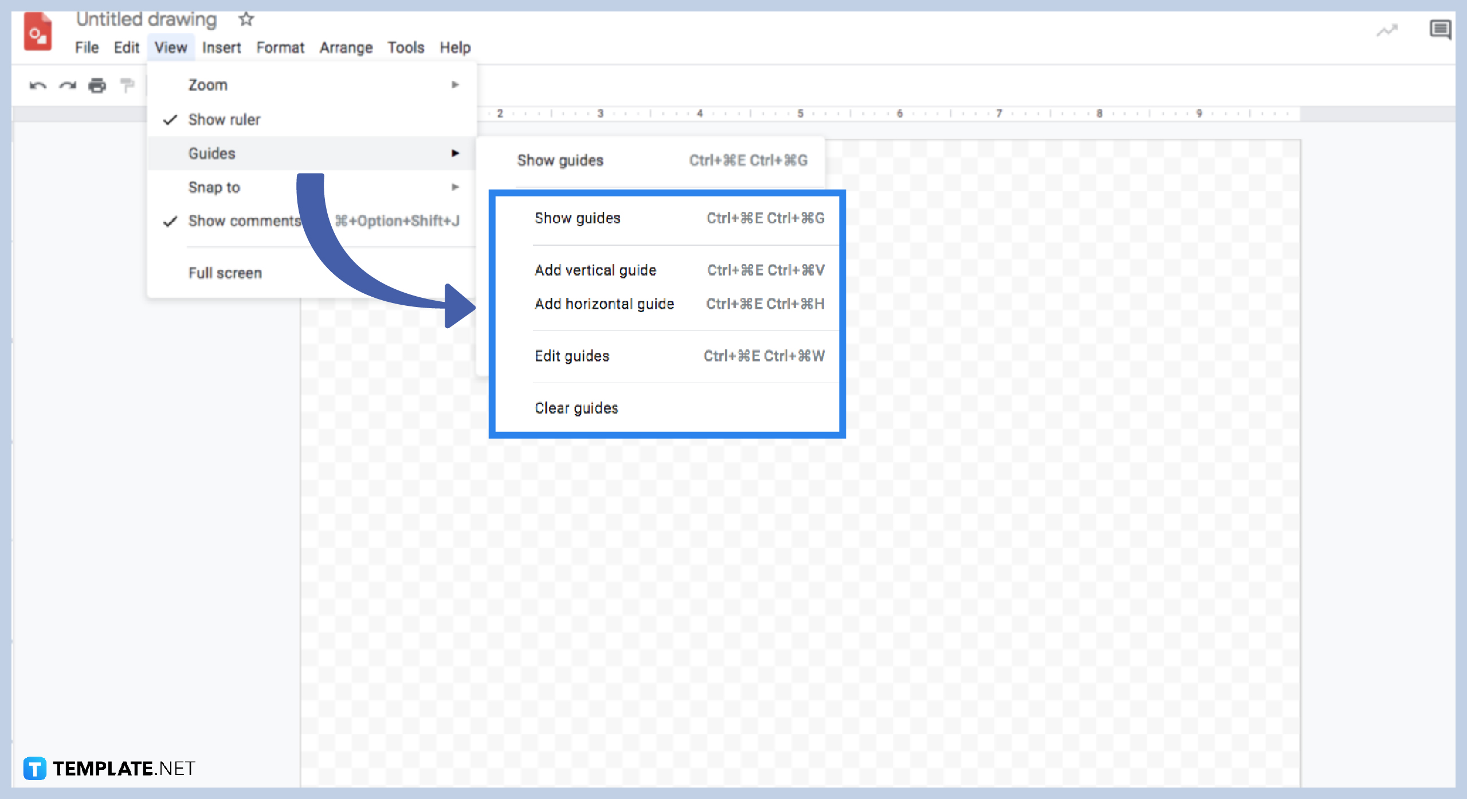
Task: Print the drawing using the printer icon
Action: coord(97,85)
